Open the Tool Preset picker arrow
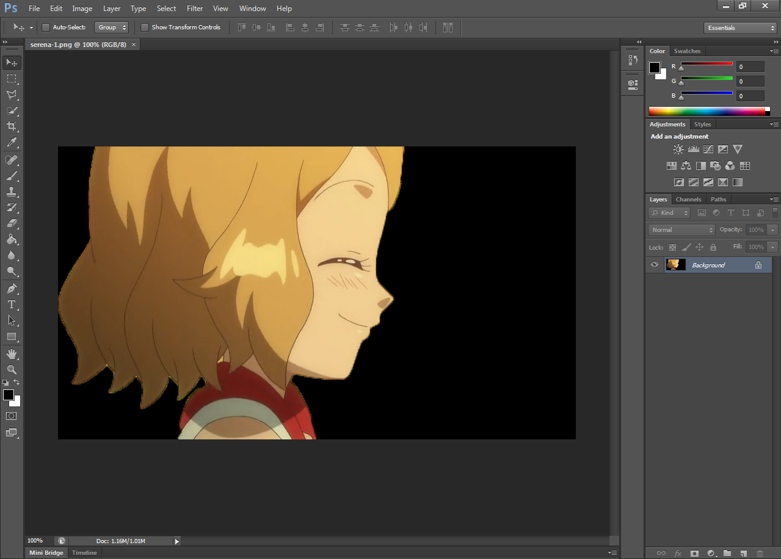 pos(31,27)
